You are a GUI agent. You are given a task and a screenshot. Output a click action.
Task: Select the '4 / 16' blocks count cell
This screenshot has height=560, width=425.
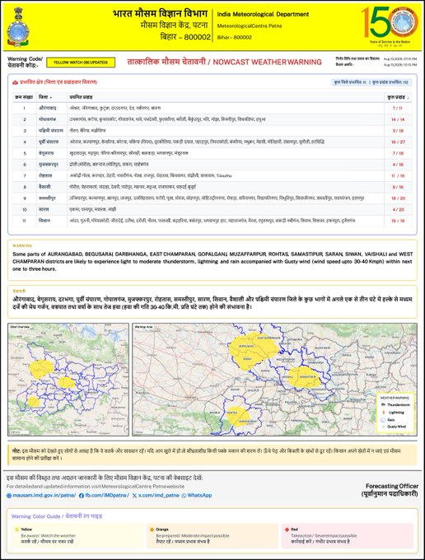[x=398, y=165]
